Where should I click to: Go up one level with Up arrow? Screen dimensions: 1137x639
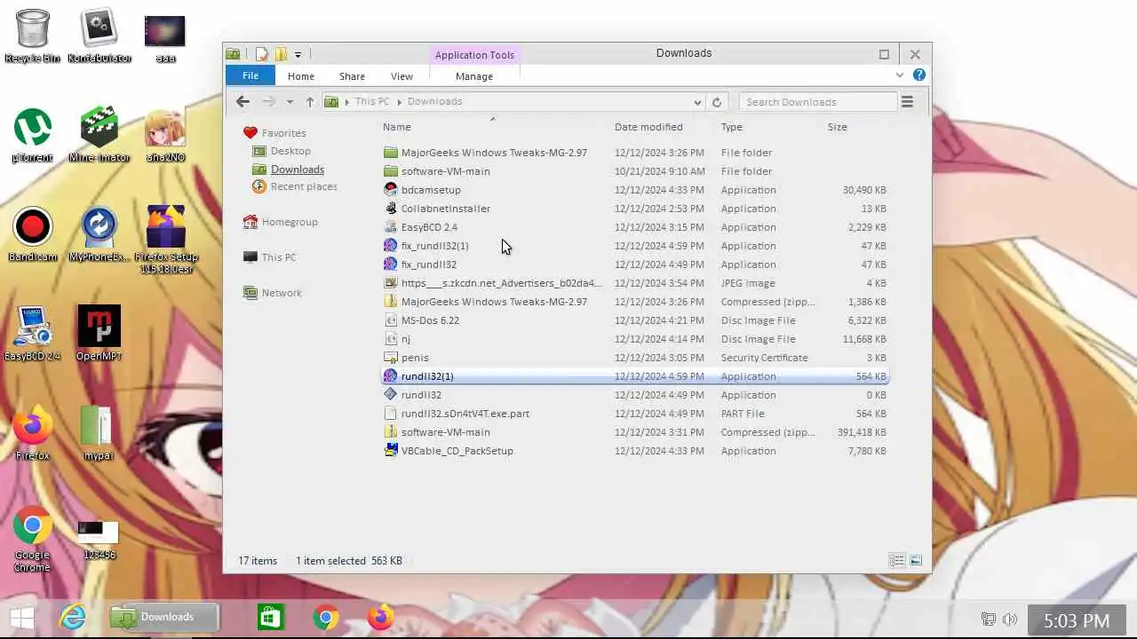coord(309,101)
